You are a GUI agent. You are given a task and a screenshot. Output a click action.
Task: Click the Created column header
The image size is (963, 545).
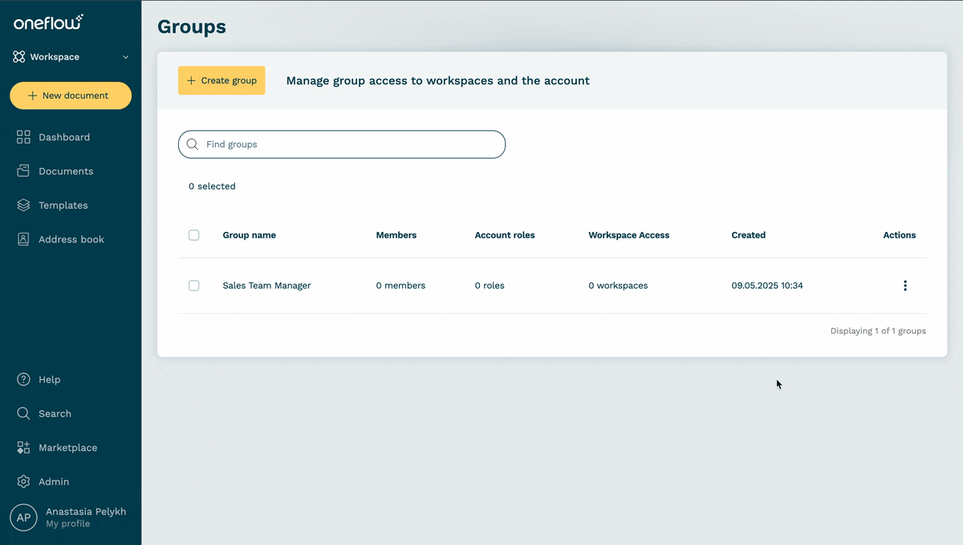coord(748,234)
